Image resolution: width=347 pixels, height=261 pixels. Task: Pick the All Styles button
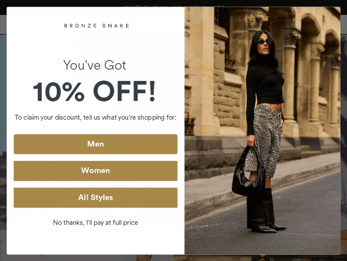[95, 197]
